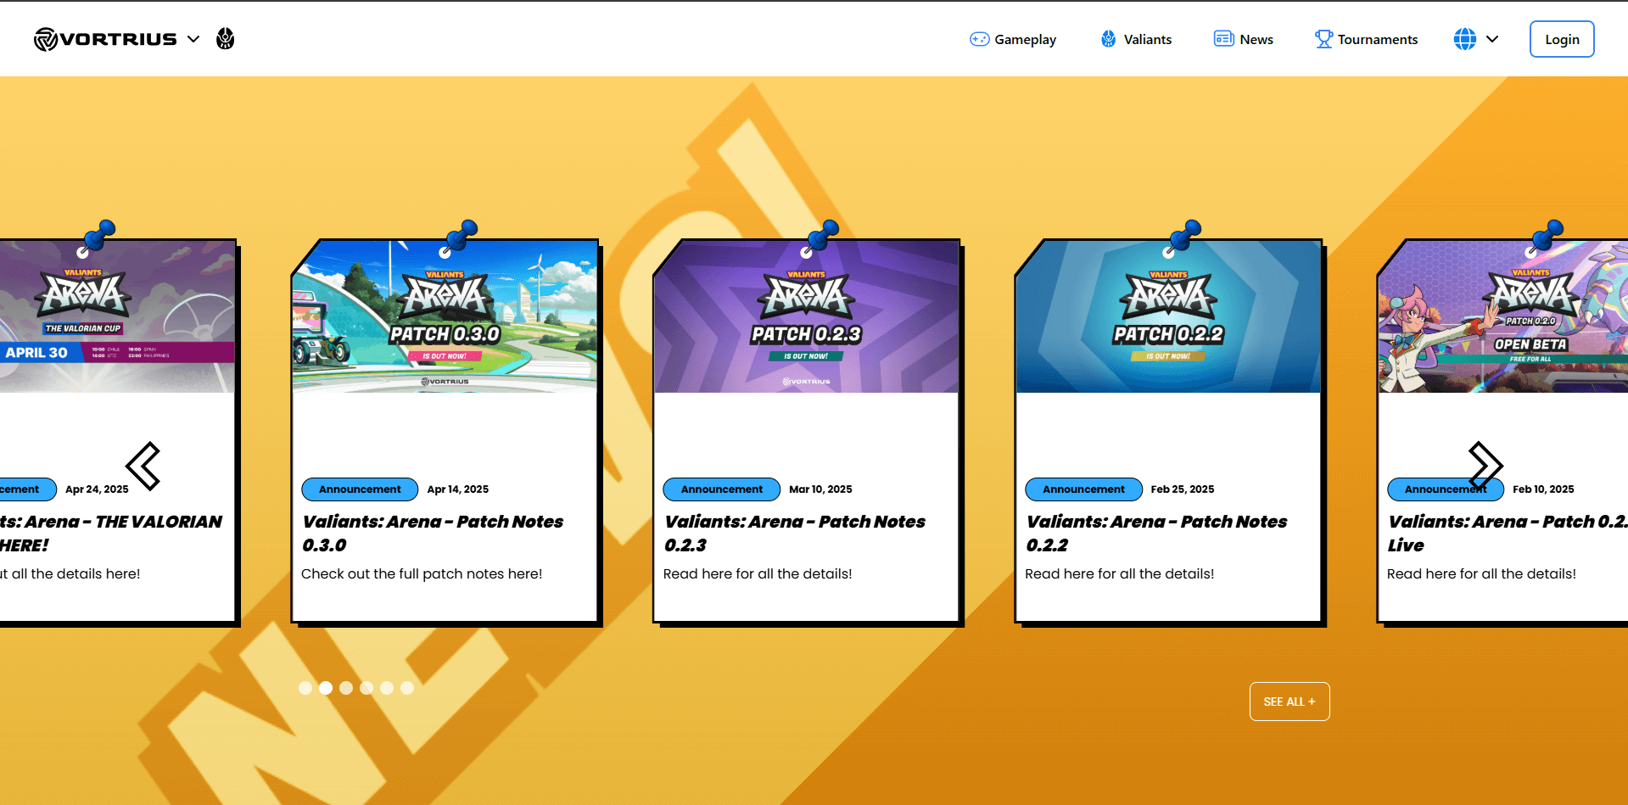Select the fifth carousel pagination dot
The width and height of the screenshot is (1628, 805).
pyautogui.click(x=387, y=688)
